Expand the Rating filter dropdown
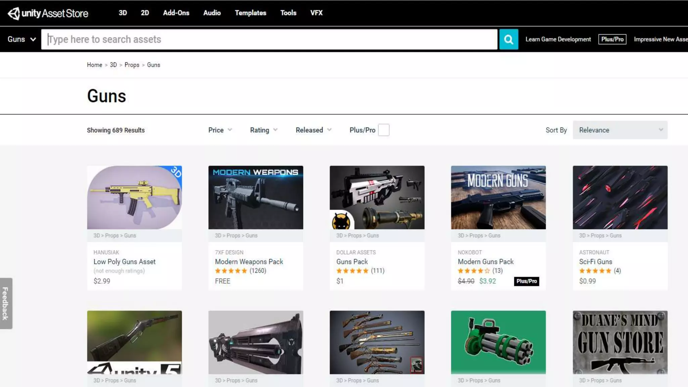Image resolution: width=688 pixels, height=387 pixels. click(263, 130)
